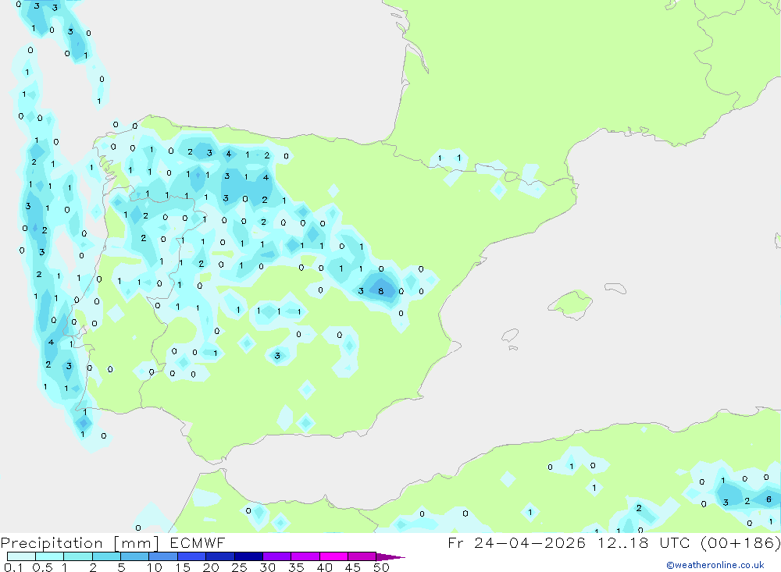Select the 10–15 mm legend color swatch
The image size is (781, 572).
tap(163, 556)
